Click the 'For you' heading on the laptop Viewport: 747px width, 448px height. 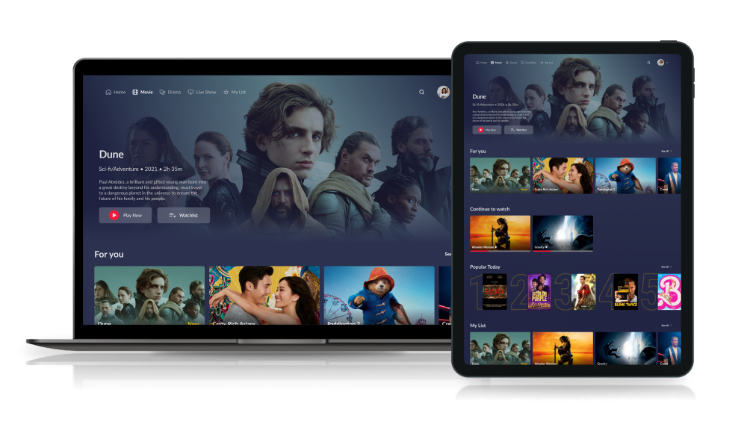pos(109,254)
